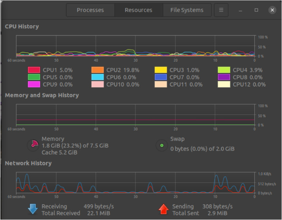Pick the purple CPU8 color swatch
This screenshot has width=282, height=220.
(x=224, y=77)
